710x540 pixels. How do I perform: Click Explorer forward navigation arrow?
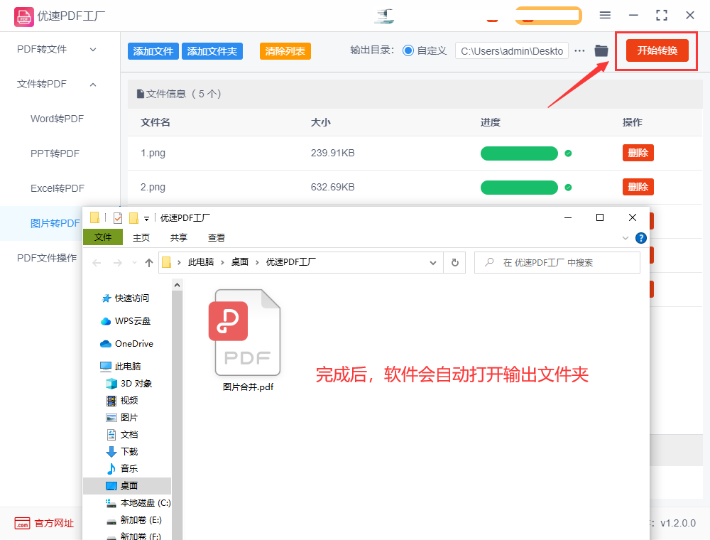(118, 263)
